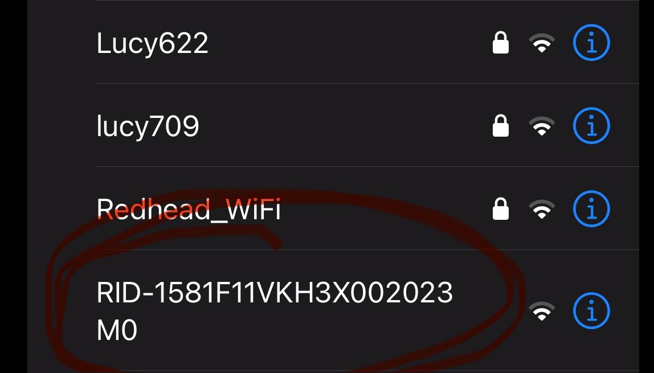
Task: Tap the signal icon on the RID-1581F11VKH3X002023M0 row
Action: [542, 311]
